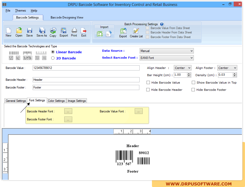Enable Hide Barcode Value option

pyautogui.click(x=148, y=82)
